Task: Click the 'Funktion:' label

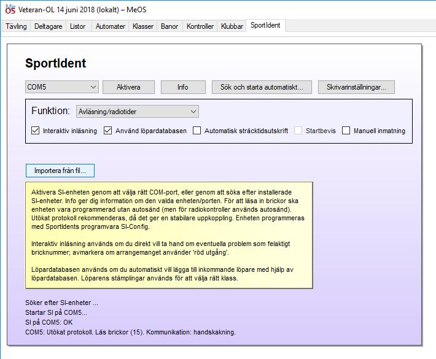Action: pos(50,110)
